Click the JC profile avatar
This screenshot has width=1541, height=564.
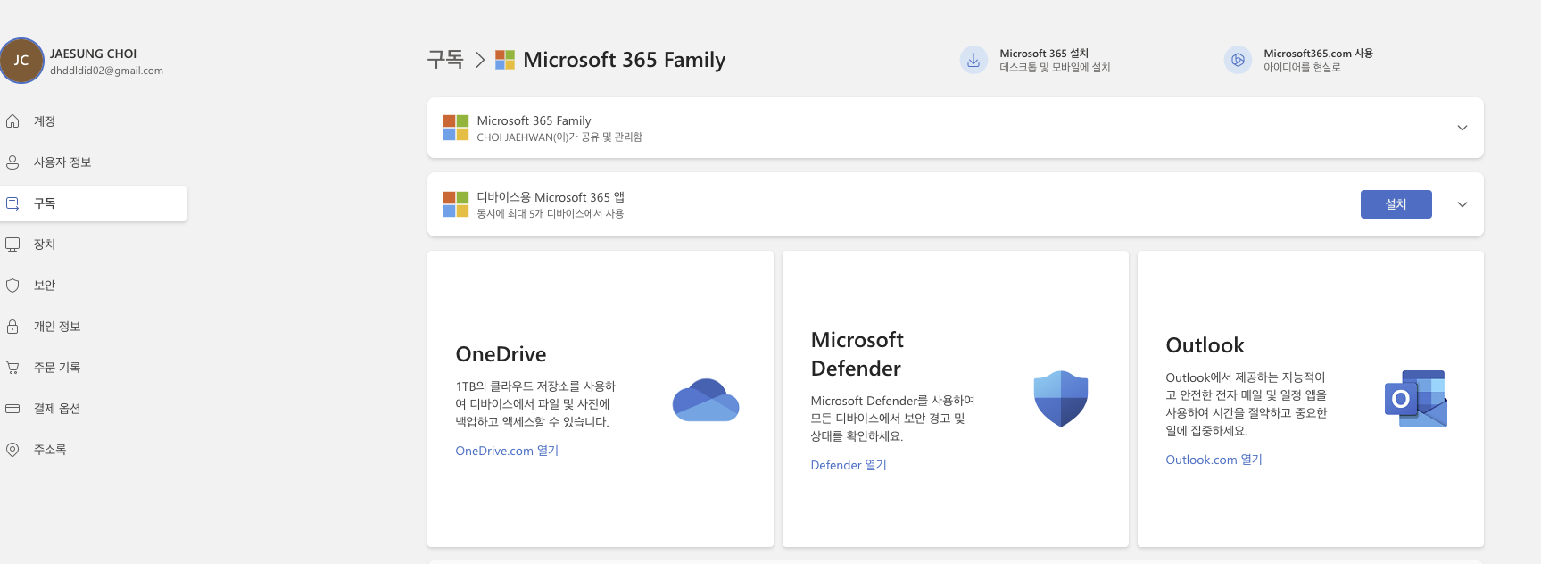pos(21,61)
